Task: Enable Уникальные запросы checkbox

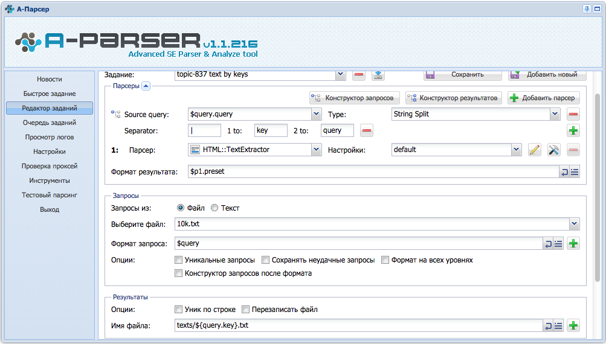Action: (178, 260)
